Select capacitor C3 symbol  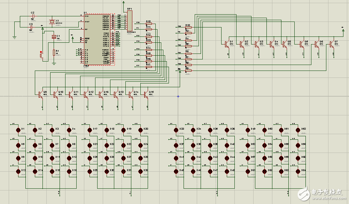coord(31,27)
